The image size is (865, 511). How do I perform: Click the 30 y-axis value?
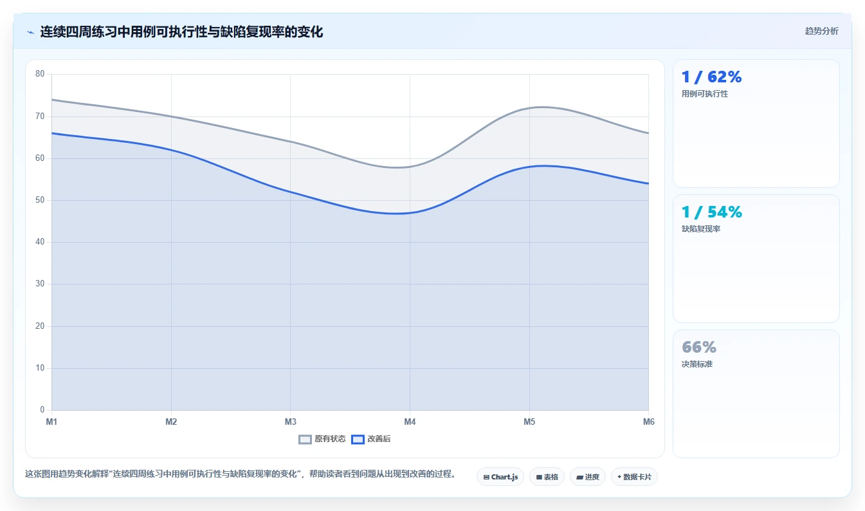pyautogui.click(x=40, y=284)
